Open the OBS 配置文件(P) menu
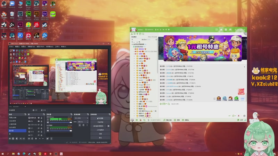278x156 pixels. pos(40,46)
